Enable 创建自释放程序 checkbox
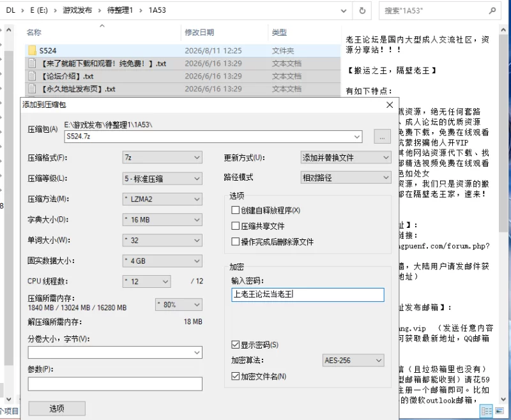511x420 pixels. coord(235,211)
